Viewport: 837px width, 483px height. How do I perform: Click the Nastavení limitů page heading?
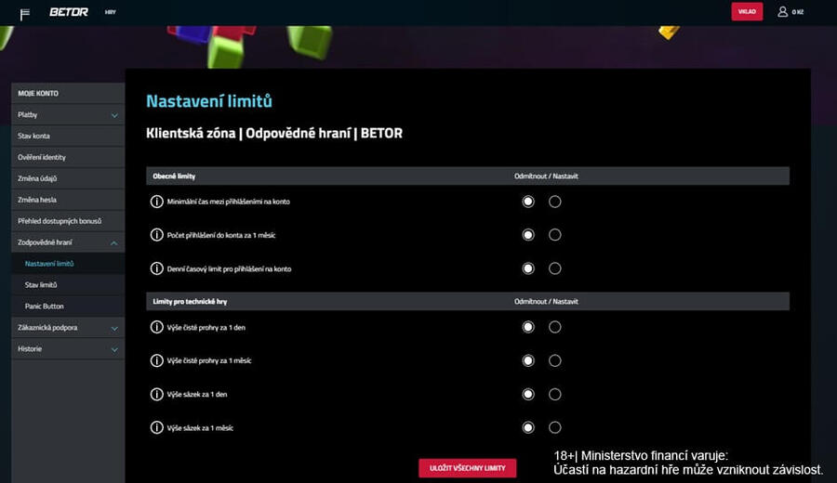coord(209,101)
